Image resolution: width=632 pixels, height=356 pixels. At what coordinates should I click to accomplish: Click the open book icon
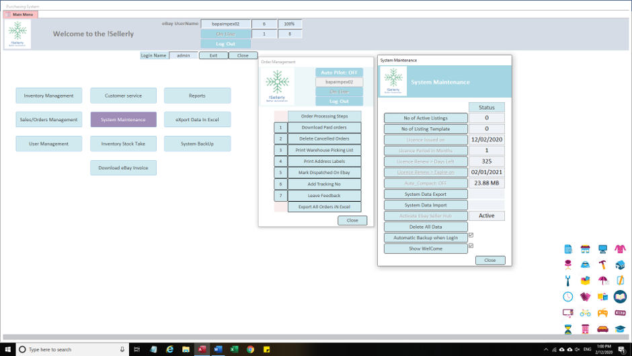pyautogui.click(x=620, y=297)
